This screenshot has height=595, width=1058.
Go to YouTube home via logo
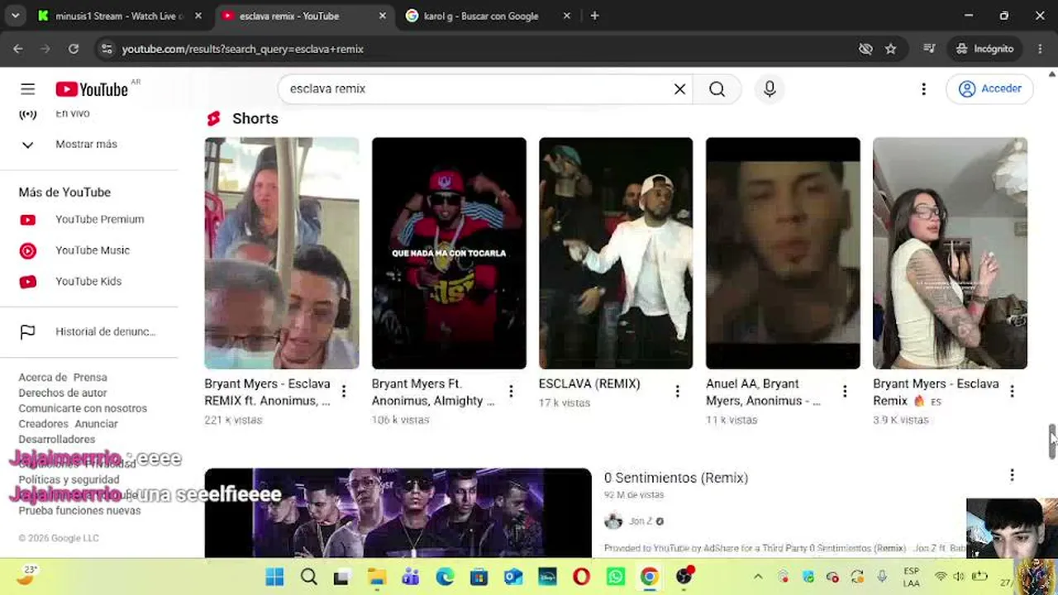[92, 89]
